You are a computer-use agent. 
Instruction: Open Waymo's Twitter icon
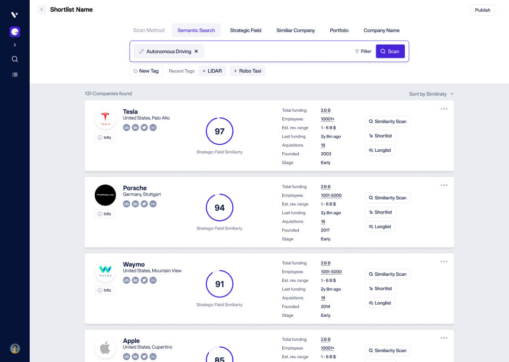(x=144, y=280)
